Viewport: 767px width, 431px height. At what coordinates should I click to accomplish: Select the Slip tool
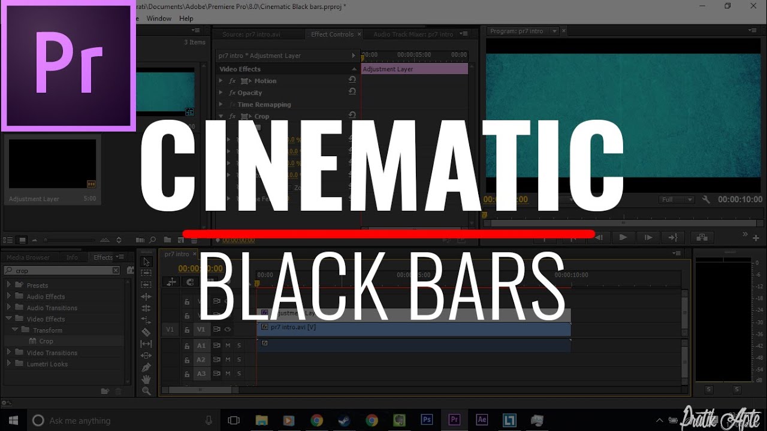[146, 344]
